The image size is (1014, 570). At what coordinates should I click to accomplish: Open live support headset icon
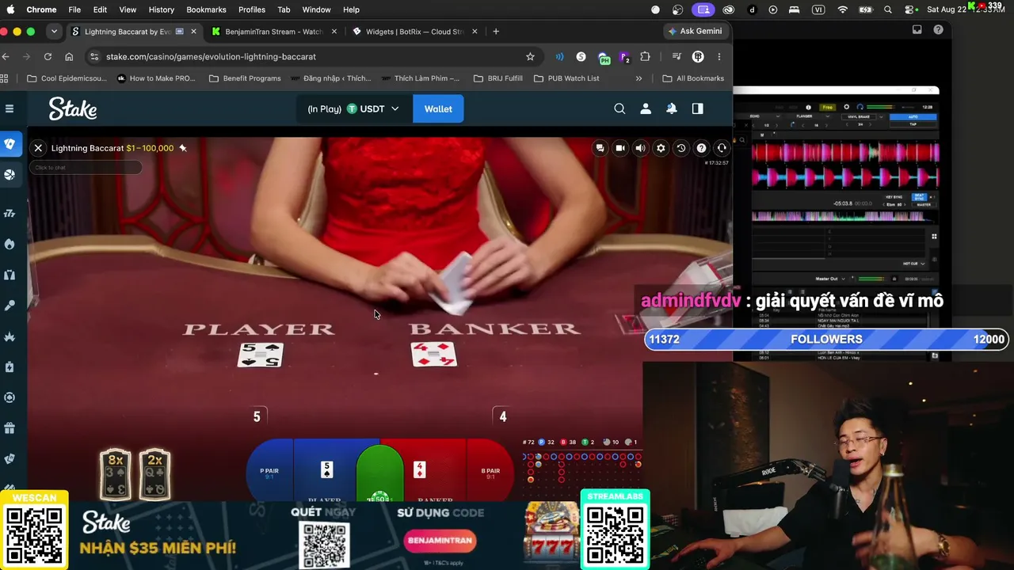tap(721, 148)
